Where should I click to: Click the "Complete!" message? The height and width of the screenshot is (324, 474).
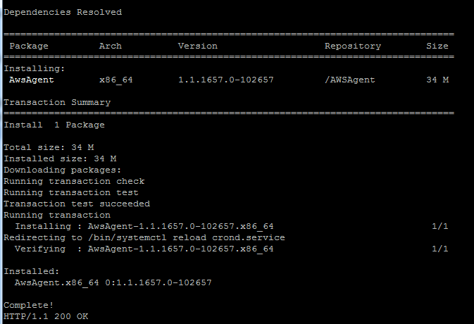(29, 305)
